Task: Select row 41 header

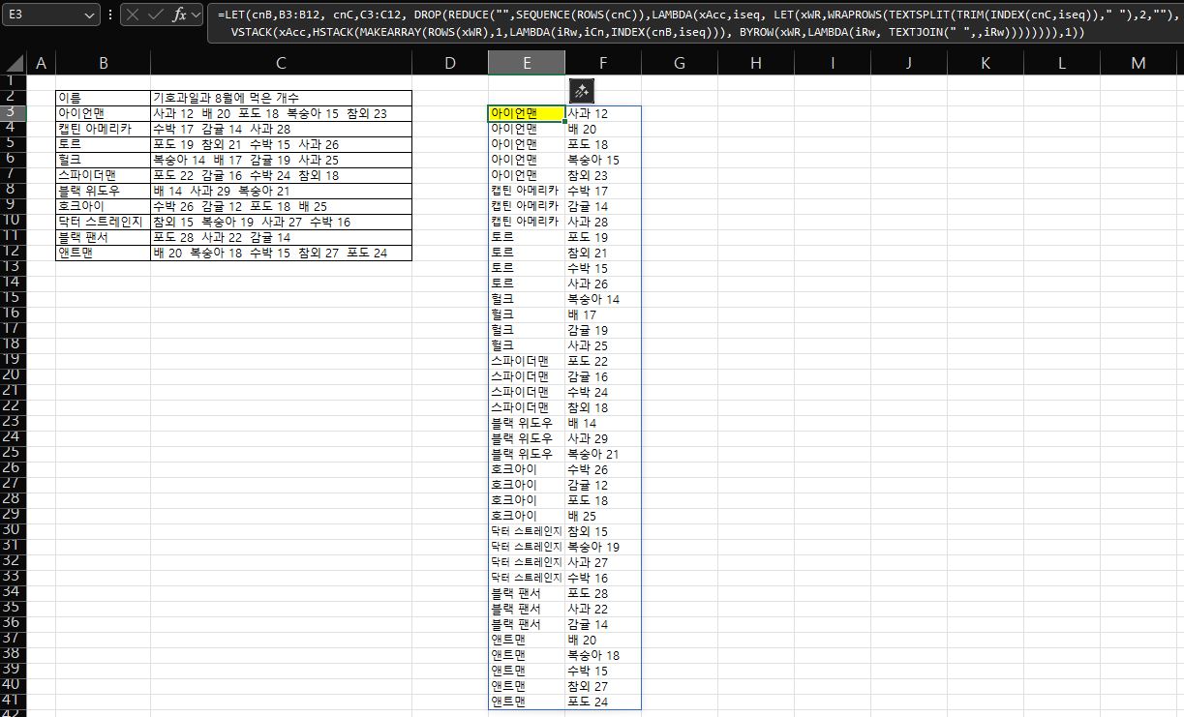Action: [13, 702]
